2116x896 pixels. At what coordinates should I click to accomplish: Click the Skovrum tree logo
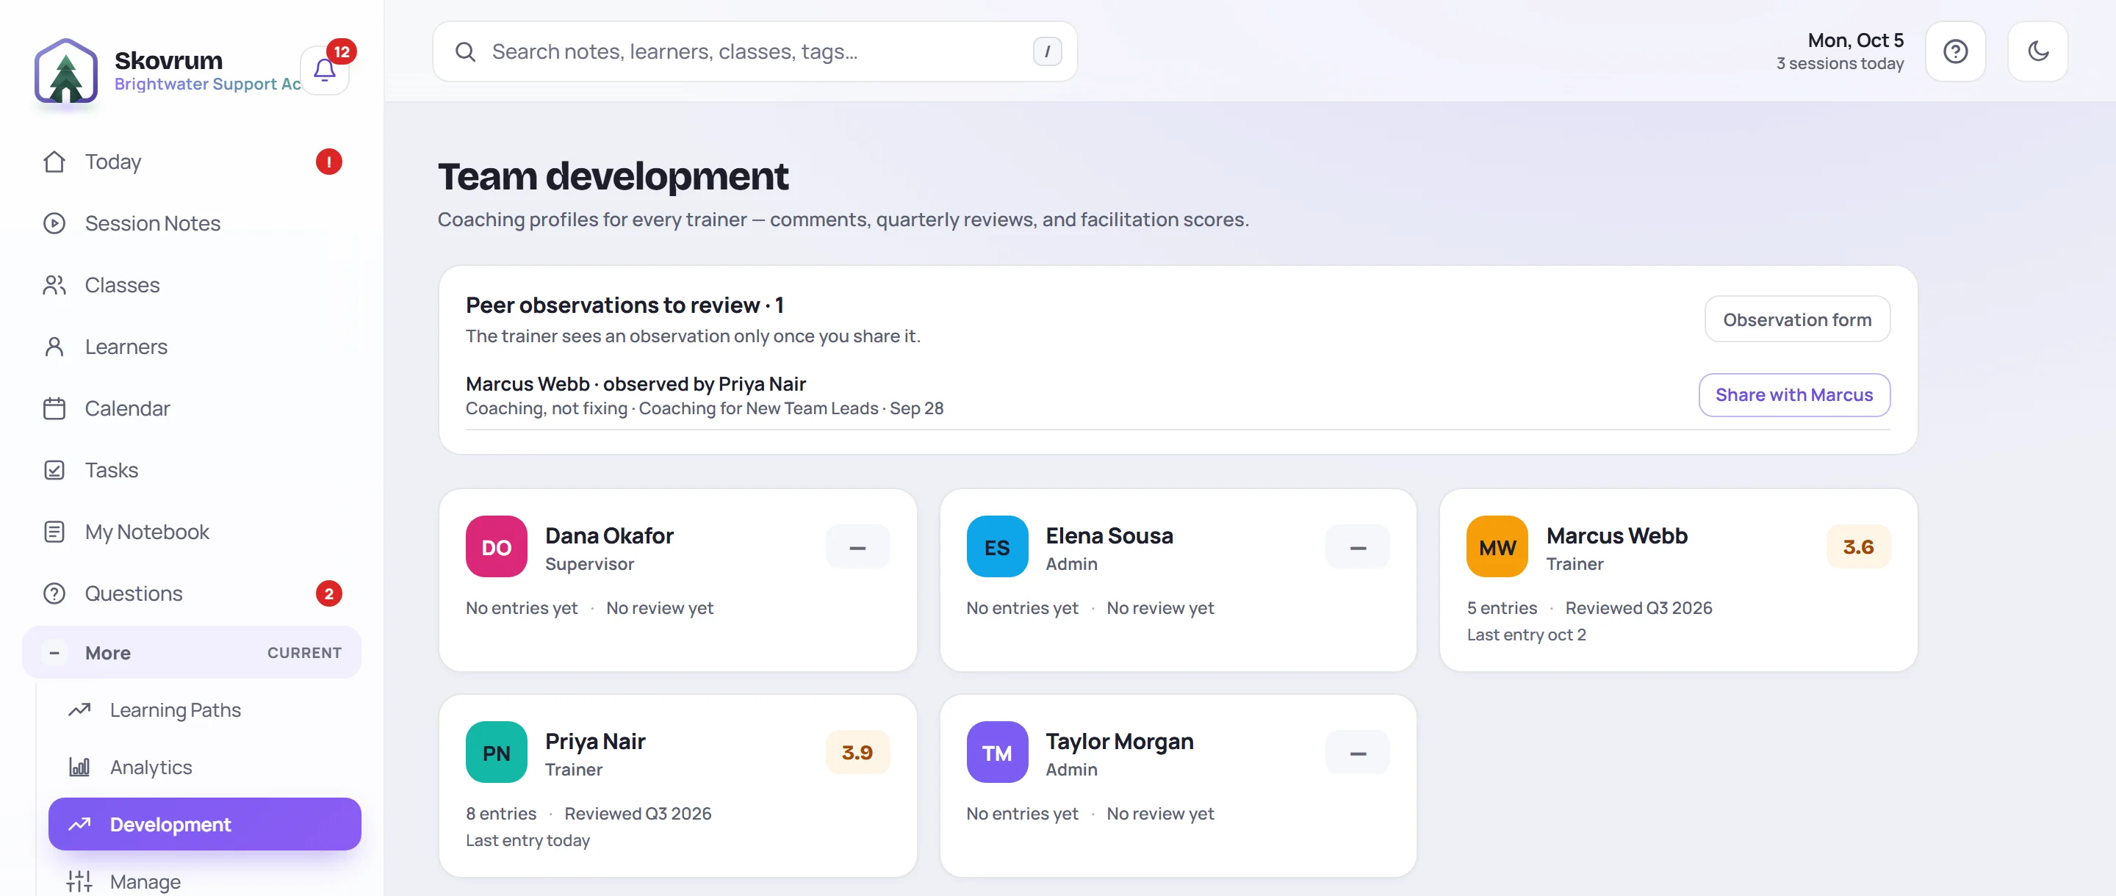pyautogui.click(x=65, y=71)
